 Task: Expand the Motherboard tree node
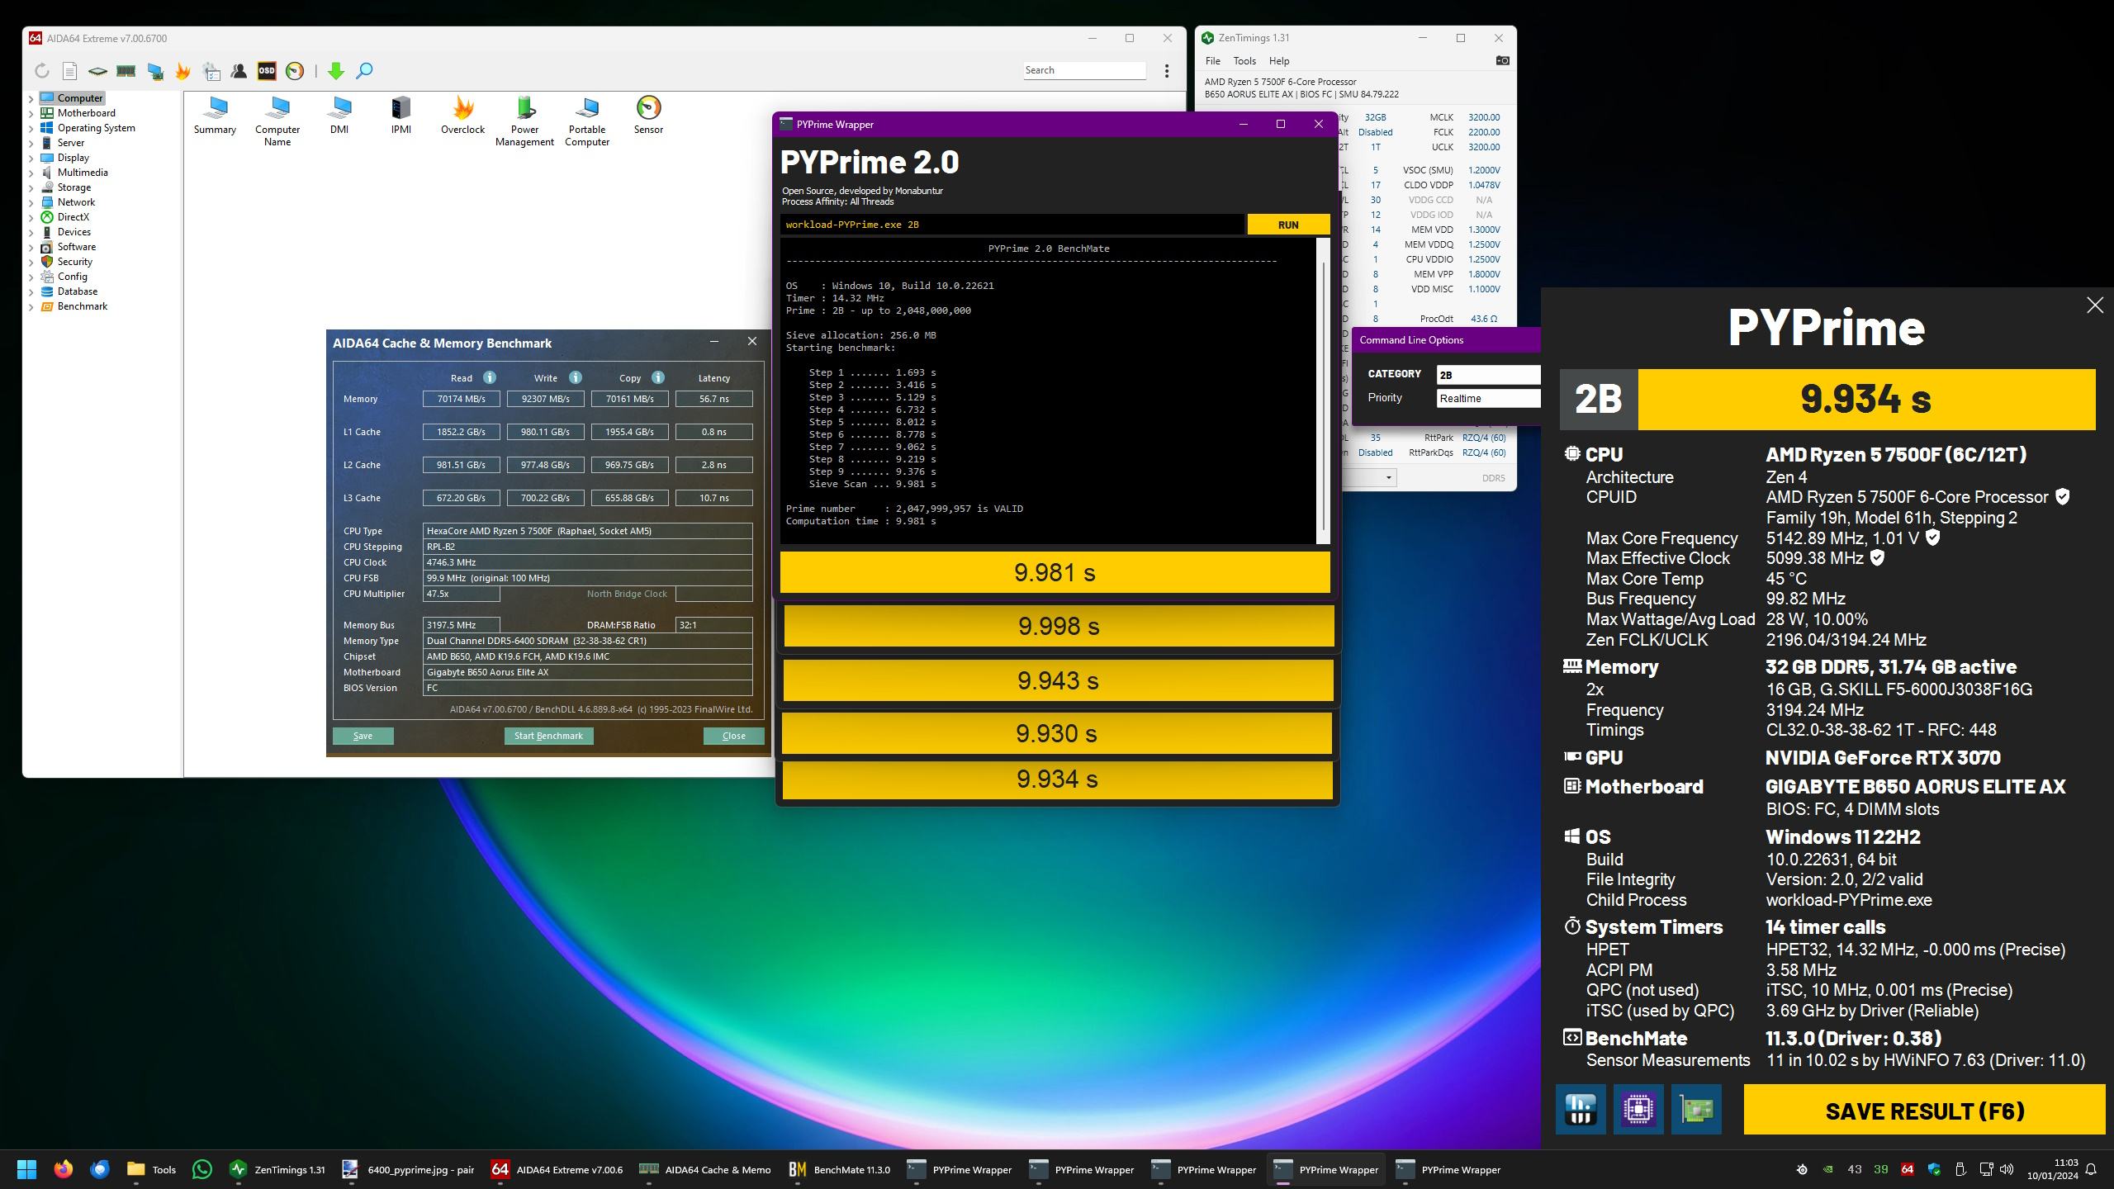coord(31,113)
